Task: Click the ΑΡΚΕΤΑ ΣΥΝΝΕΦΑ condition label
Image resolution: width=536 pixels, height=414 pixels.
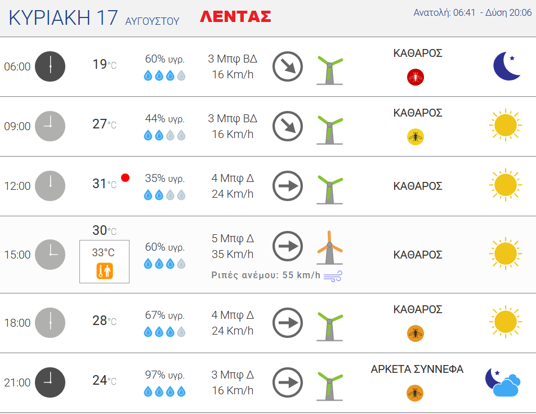Action: pyautogui.click(x=417, y=369)
